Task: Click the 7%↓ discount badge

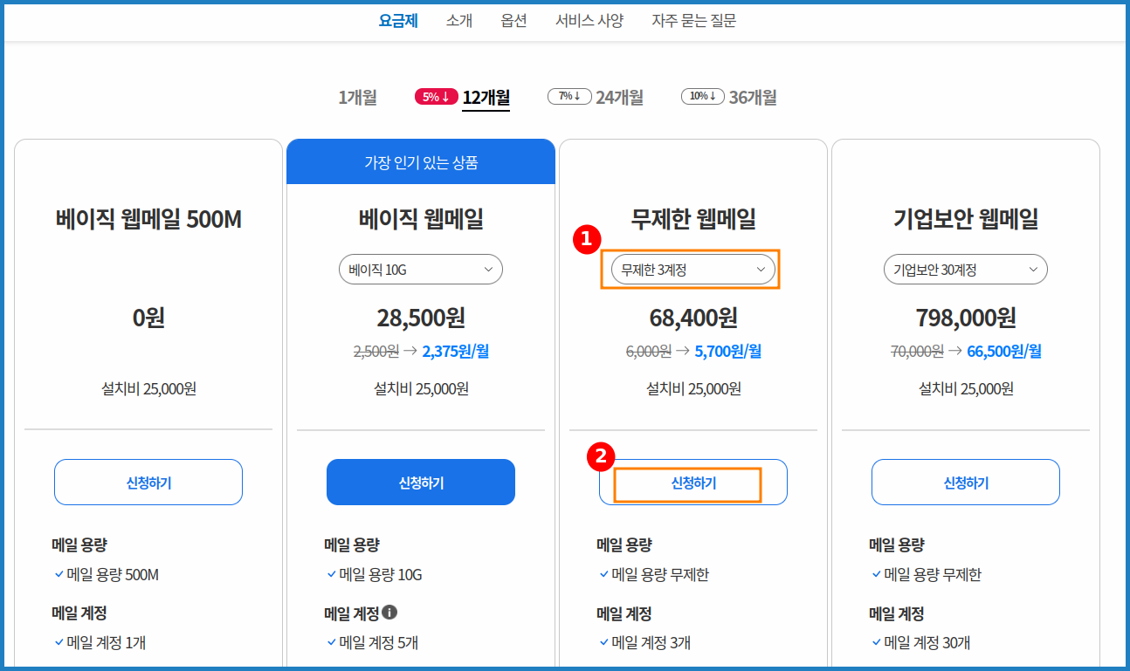Action: [569, 96]
